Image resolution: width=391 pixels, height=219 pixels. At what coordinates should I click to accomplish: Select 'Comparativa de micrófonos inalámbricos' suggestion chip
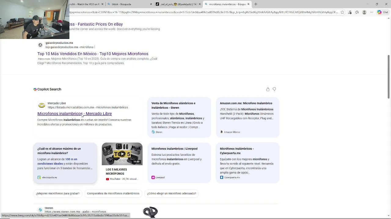(113, 193)
